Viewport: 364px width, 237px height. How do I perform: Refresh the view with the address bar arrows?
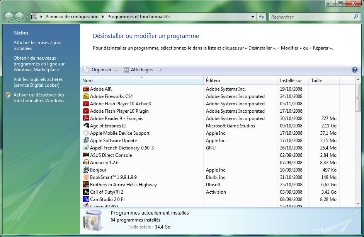pos(262,17)
